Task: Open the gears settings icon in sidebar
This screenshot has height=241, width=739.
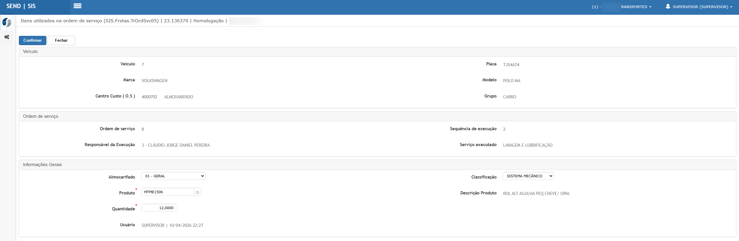Action: pyautogui.click(x=7, y=37)
